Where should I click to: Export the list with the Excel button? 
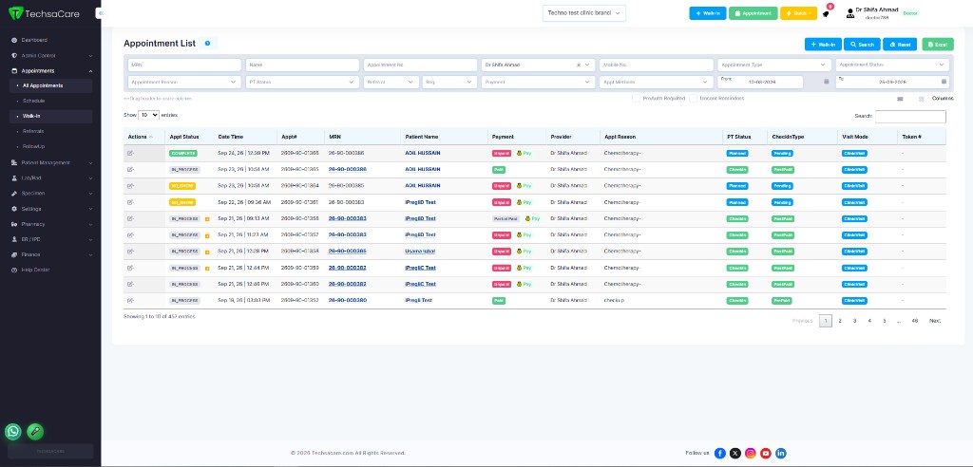point(938,45)
